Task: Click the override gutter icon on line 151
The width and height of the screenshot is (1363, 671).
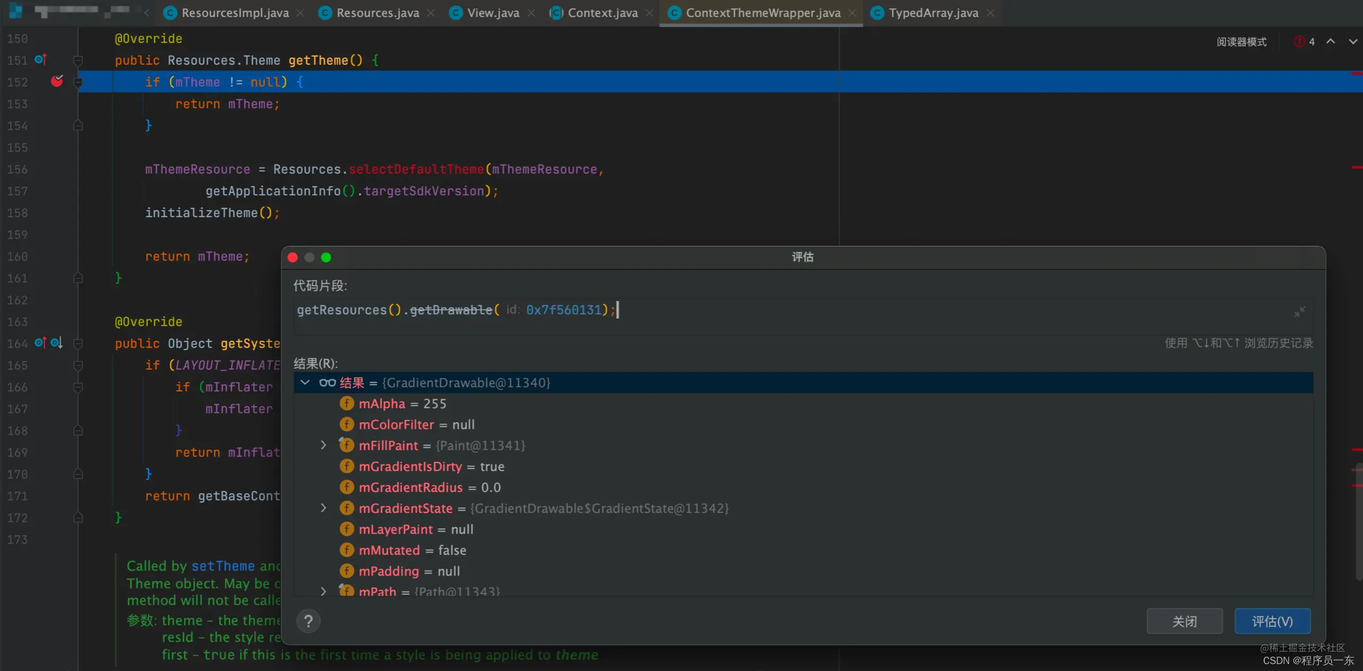Action: pos(40,59)
